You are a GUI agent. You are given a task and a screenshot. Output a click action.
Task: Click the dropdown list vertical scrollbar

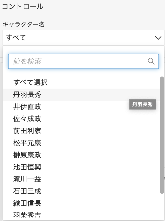tap(162, 135)
